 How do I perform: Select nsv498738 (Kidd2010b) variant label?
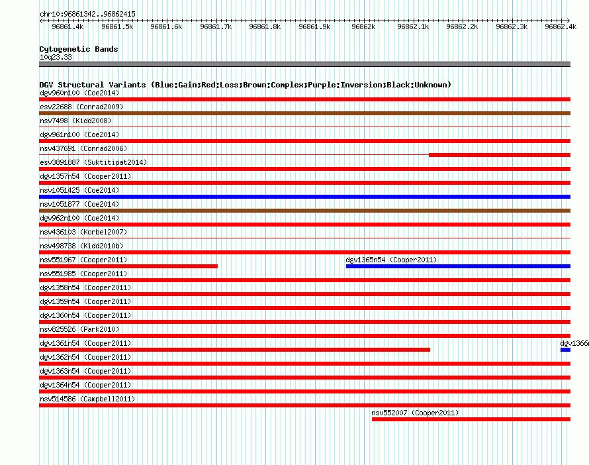tap(81, 246)
